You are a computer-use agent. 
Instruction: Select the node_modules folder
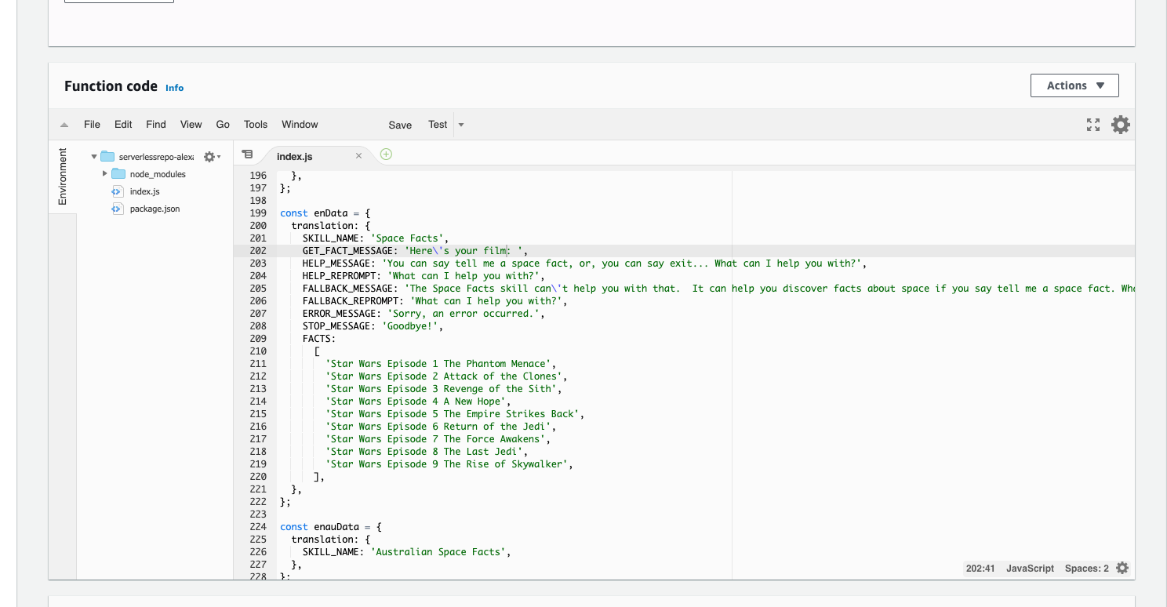pos(158,174)
